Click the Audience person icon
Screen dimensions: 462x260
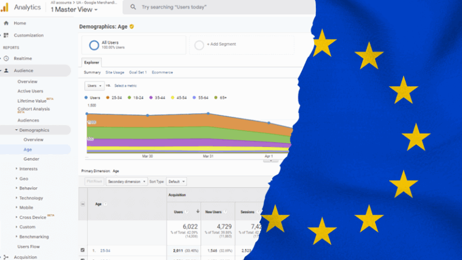(6, 70)
